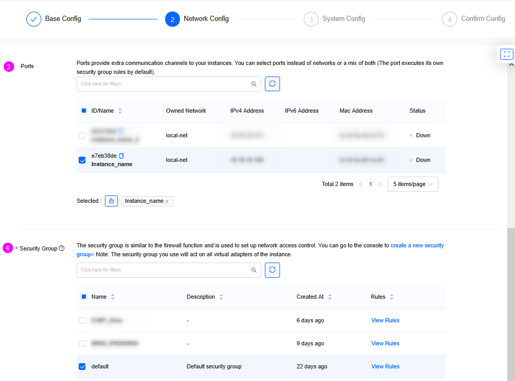Check the first blurred port row

82,135
